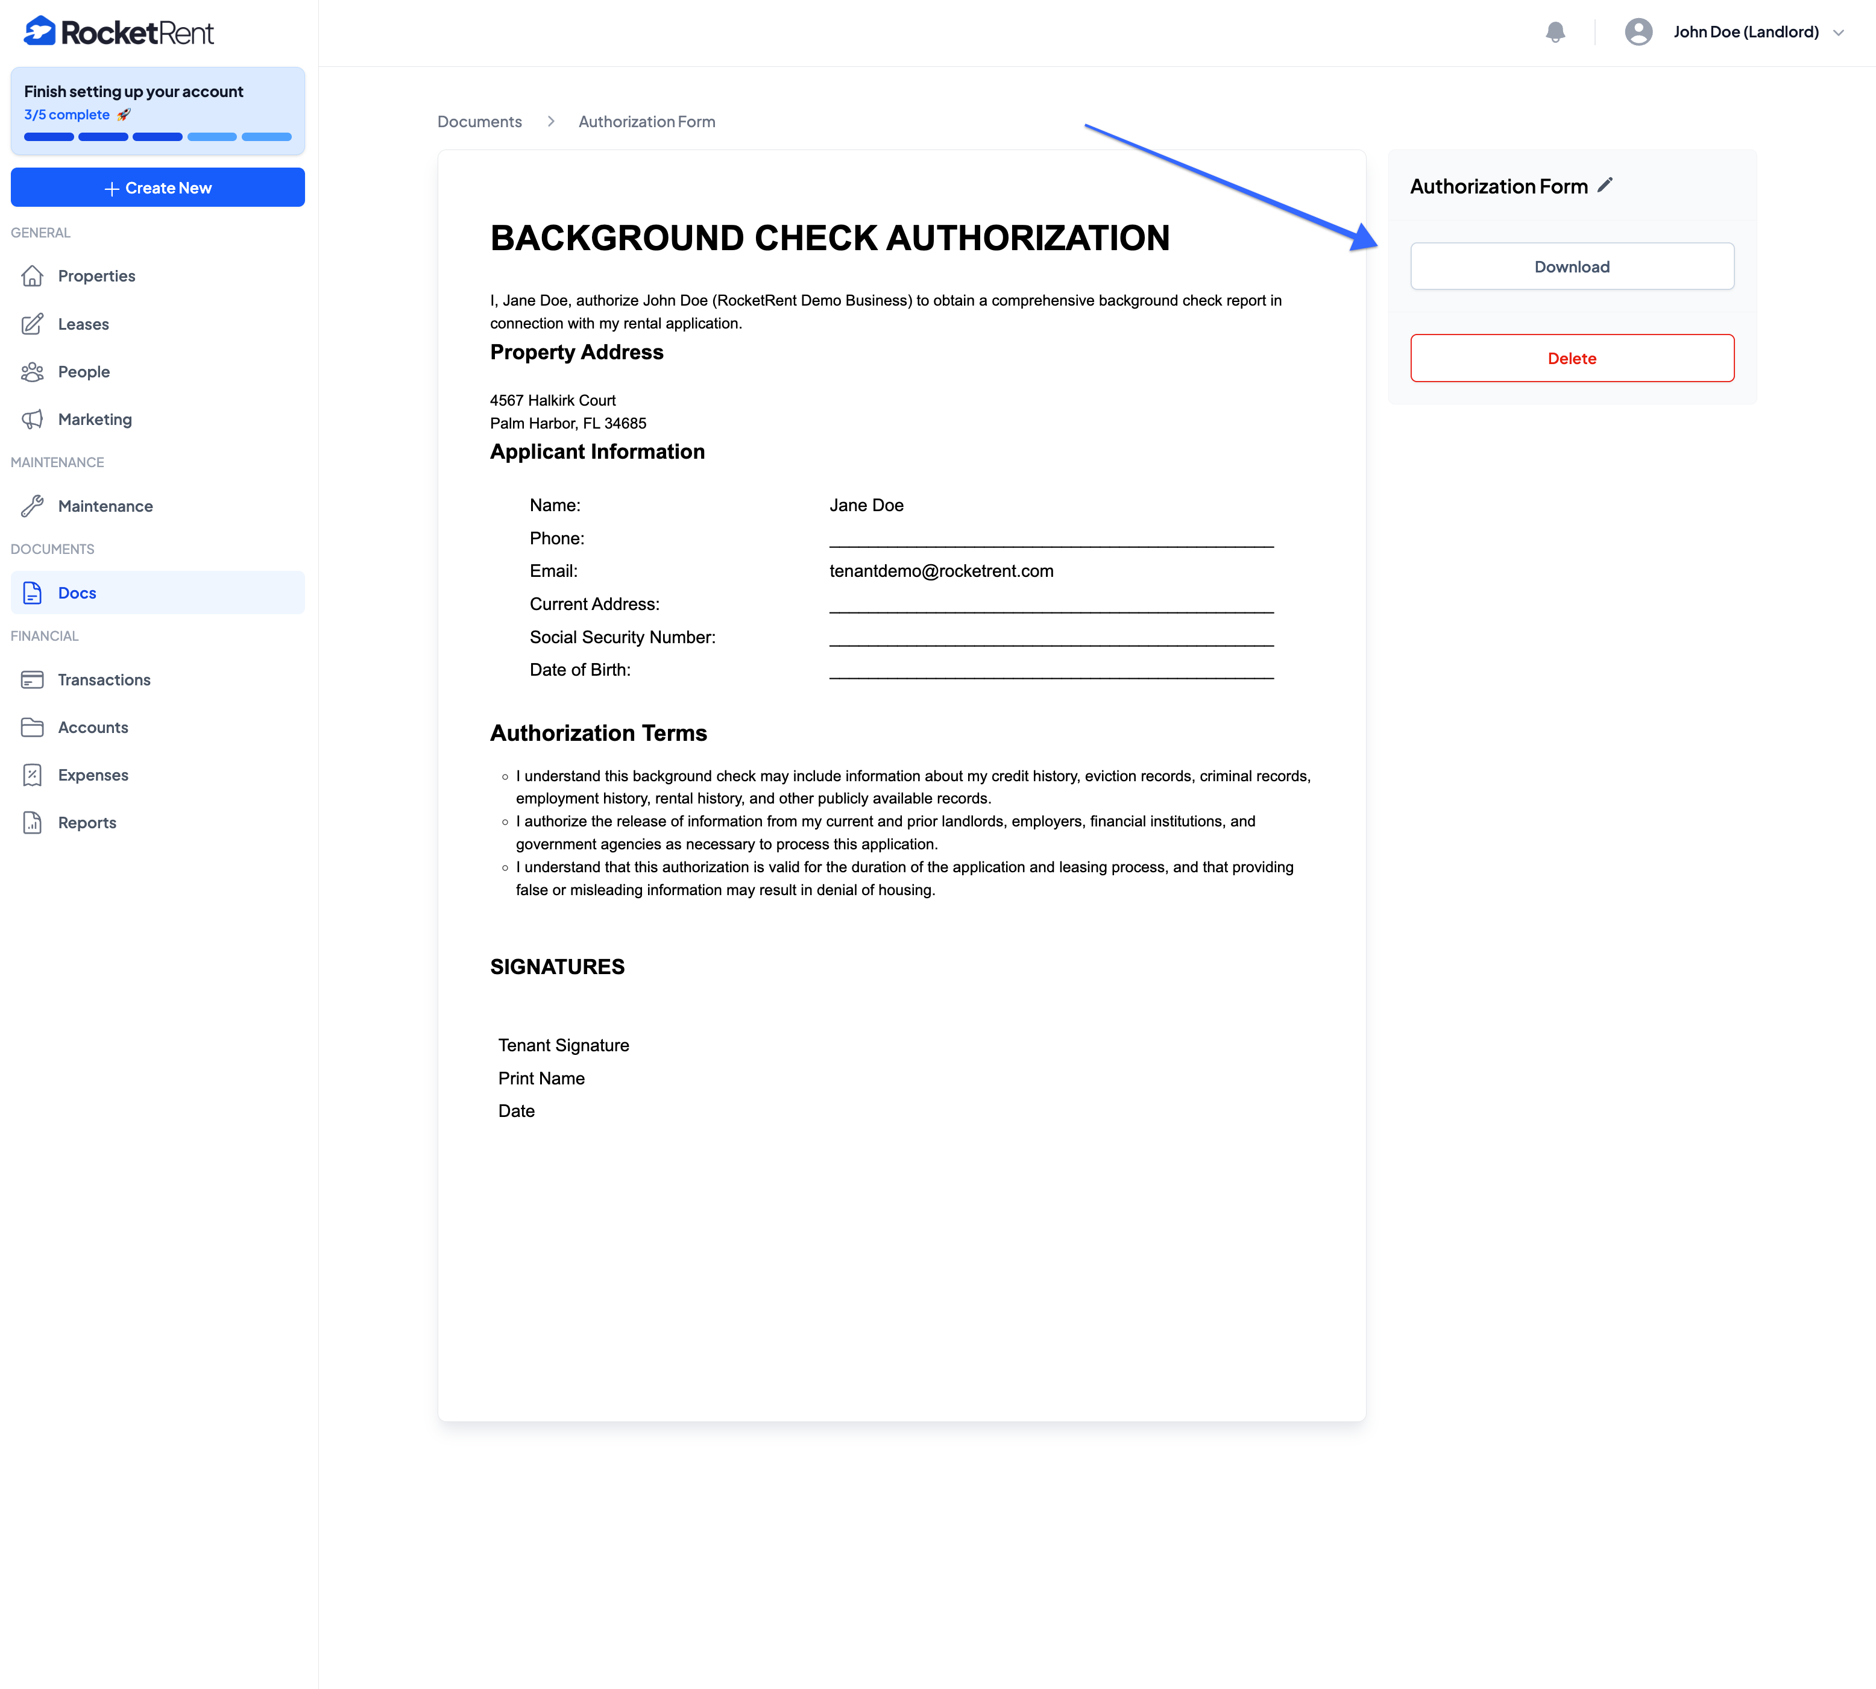Go to Accounts section

[x=93, y=728]
